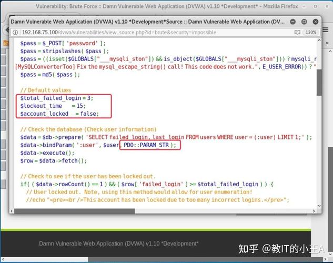Click popup horizontal scrollbar right arrow
Screen dimensions: 333x263
tap(314, 211)
